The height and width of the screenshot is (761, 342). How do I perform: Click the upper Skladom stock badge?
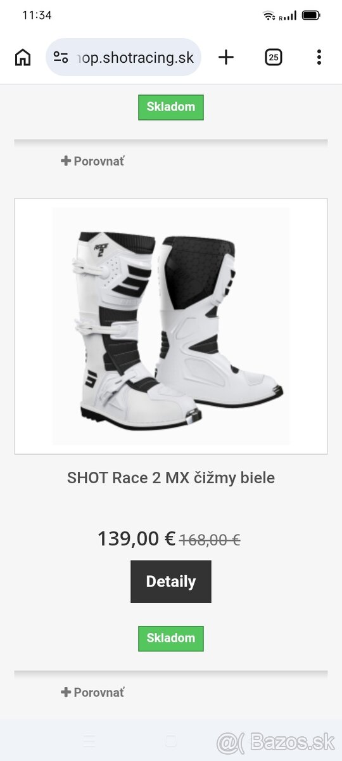coord(171,107)
